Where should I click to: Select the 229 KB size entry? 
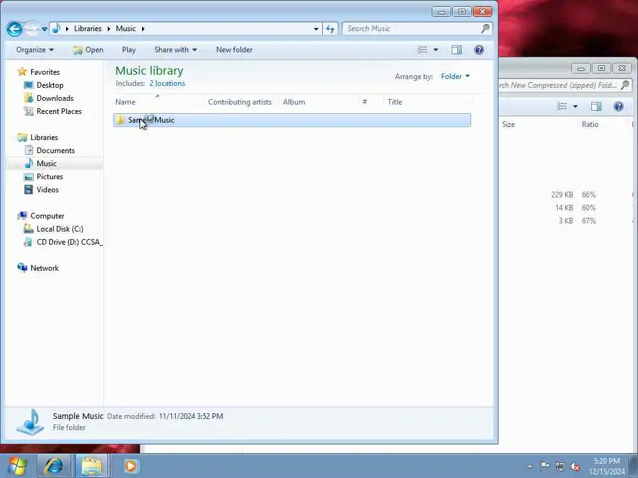(x=562, y=195)
